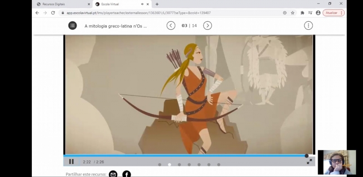This screenshot has width=363, height=177.
Task: Reload the current page
Action: point(53,13)
